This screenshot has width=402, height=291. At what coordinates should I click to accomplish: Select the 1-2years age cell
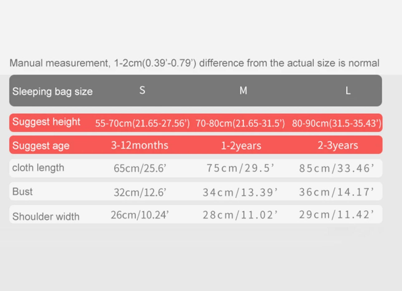tap(241, 145)
